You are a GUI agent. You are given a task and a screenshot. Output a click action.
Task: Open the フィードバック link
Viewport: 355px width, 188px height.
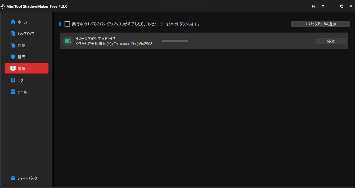pyautogui.click(x=27, y=178)
